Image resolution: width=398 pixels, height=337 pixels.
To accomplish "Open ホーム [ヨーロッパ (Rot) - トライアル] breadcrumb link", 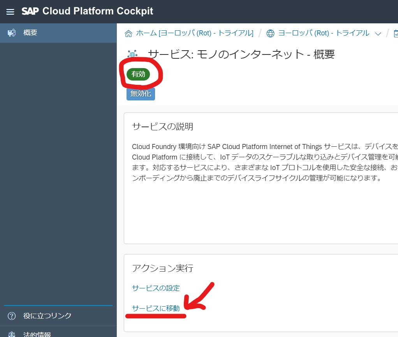I will click(195, 33).
